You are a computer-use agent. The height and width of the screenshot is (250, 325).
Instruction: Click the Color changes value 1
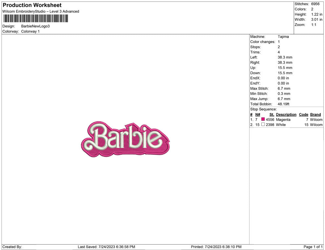pos(279,42)
